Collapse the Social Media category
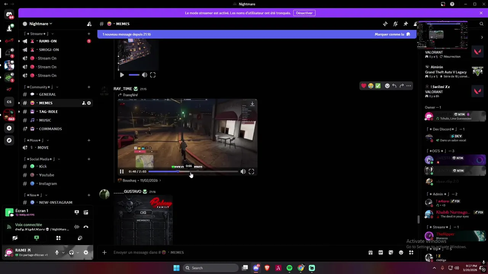 (42, 159)
